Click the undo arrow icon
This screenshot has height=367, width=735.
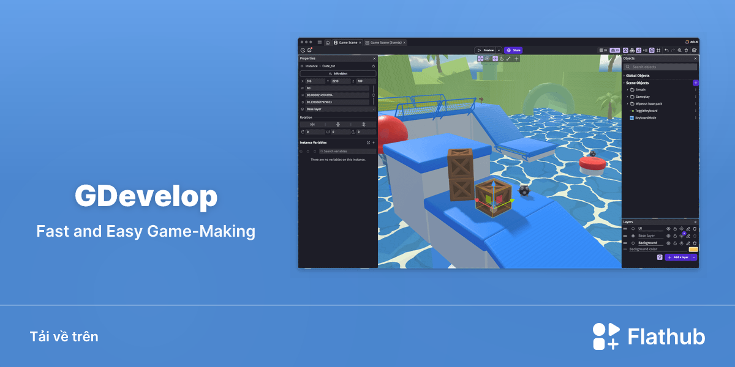666,50
